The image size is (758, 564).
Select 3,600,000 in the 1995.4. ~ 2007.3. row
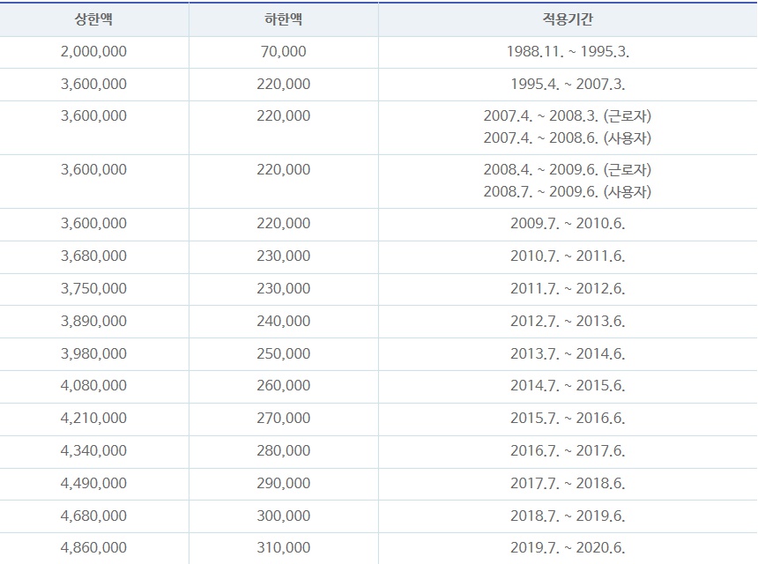(x=93, y=84)
